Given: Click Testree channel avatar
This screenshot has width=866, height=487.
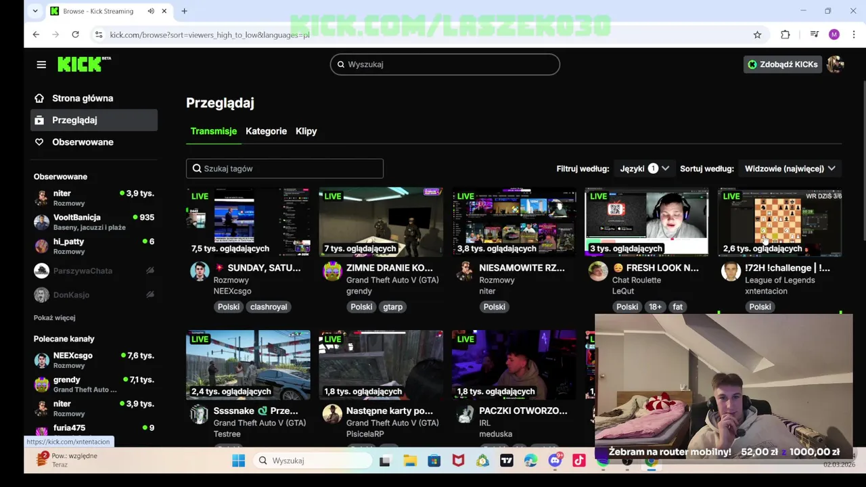Looking at the screenshot, I should 200,414.
